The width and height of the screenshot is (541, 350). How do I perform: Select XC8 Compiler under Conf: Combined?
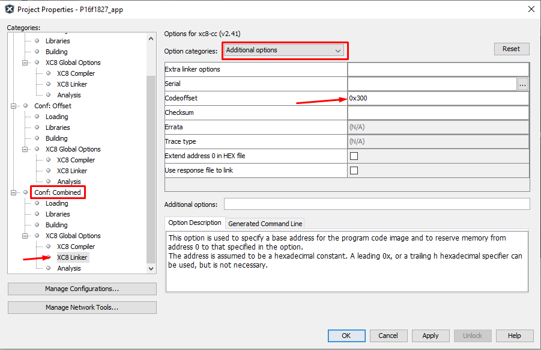(76, 247)
